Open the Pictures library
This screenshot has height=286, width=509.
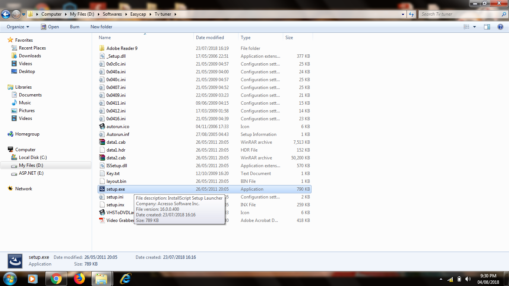[27, 111]
